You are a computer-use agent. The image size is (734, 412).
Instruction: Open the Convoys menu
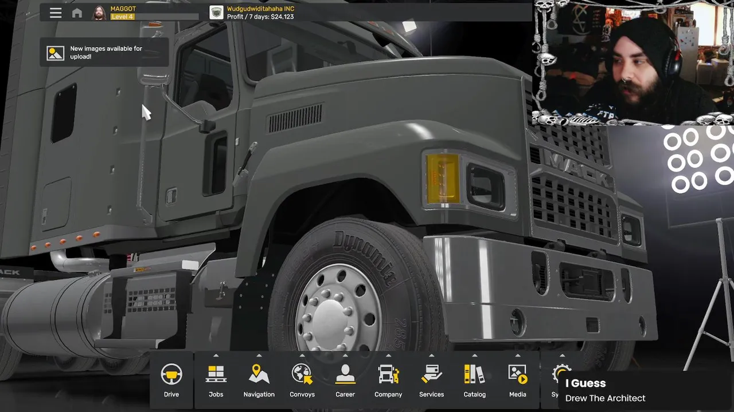[x=302, y=381]
